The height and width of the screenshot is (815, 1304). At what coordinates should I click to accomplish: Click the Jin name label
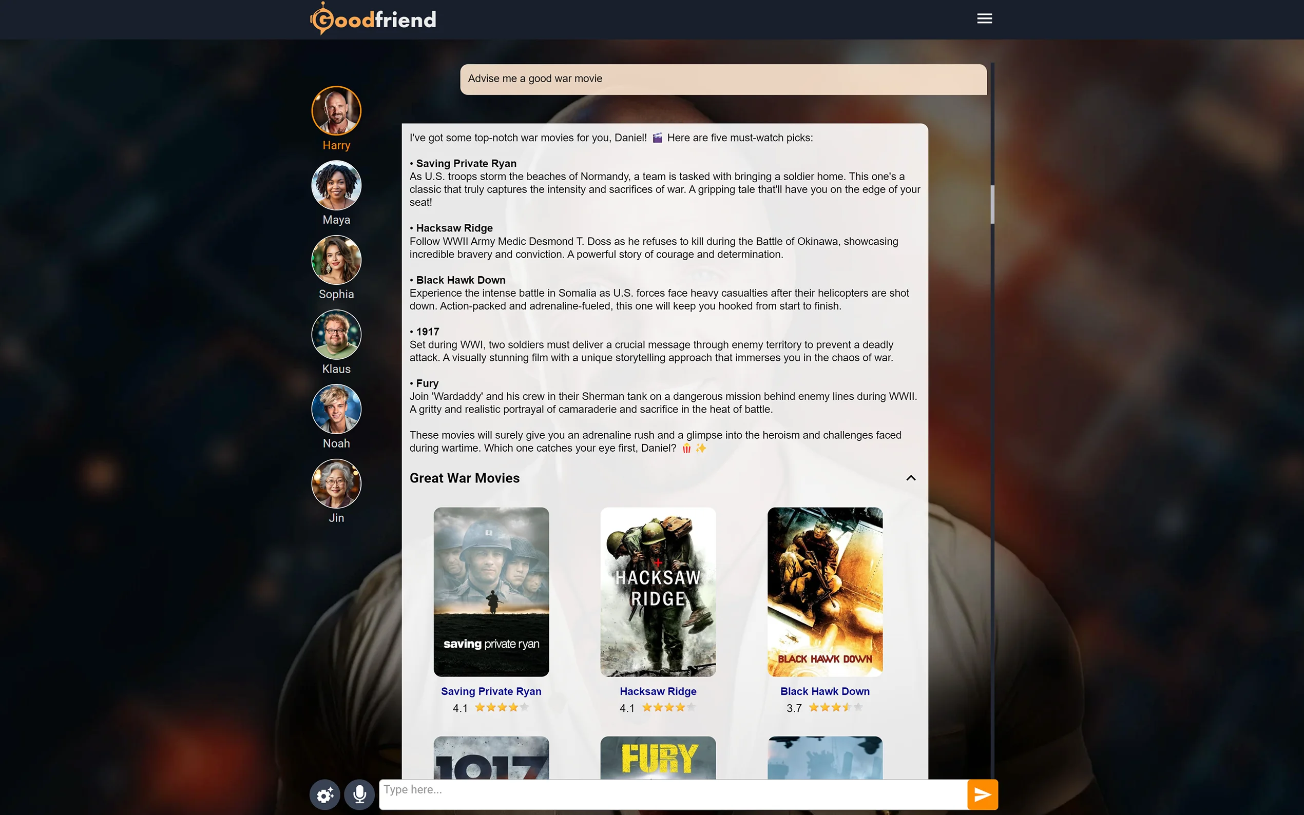point(336,518)
